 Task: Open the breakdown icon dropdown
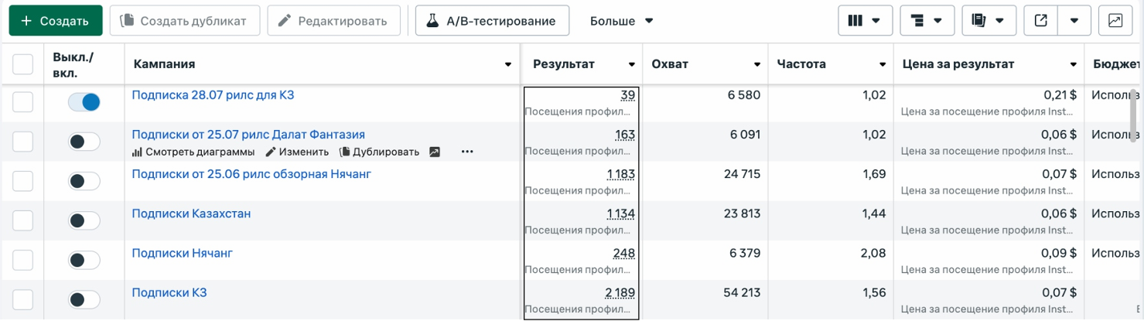click(927, 21)
